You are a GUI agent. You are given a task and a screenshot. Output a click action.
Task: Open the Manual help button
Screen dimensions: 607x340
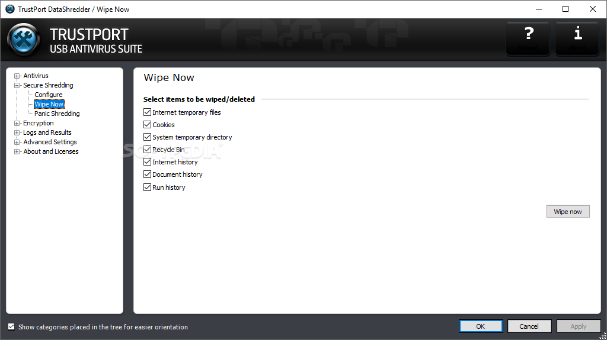tap(528, 38)
